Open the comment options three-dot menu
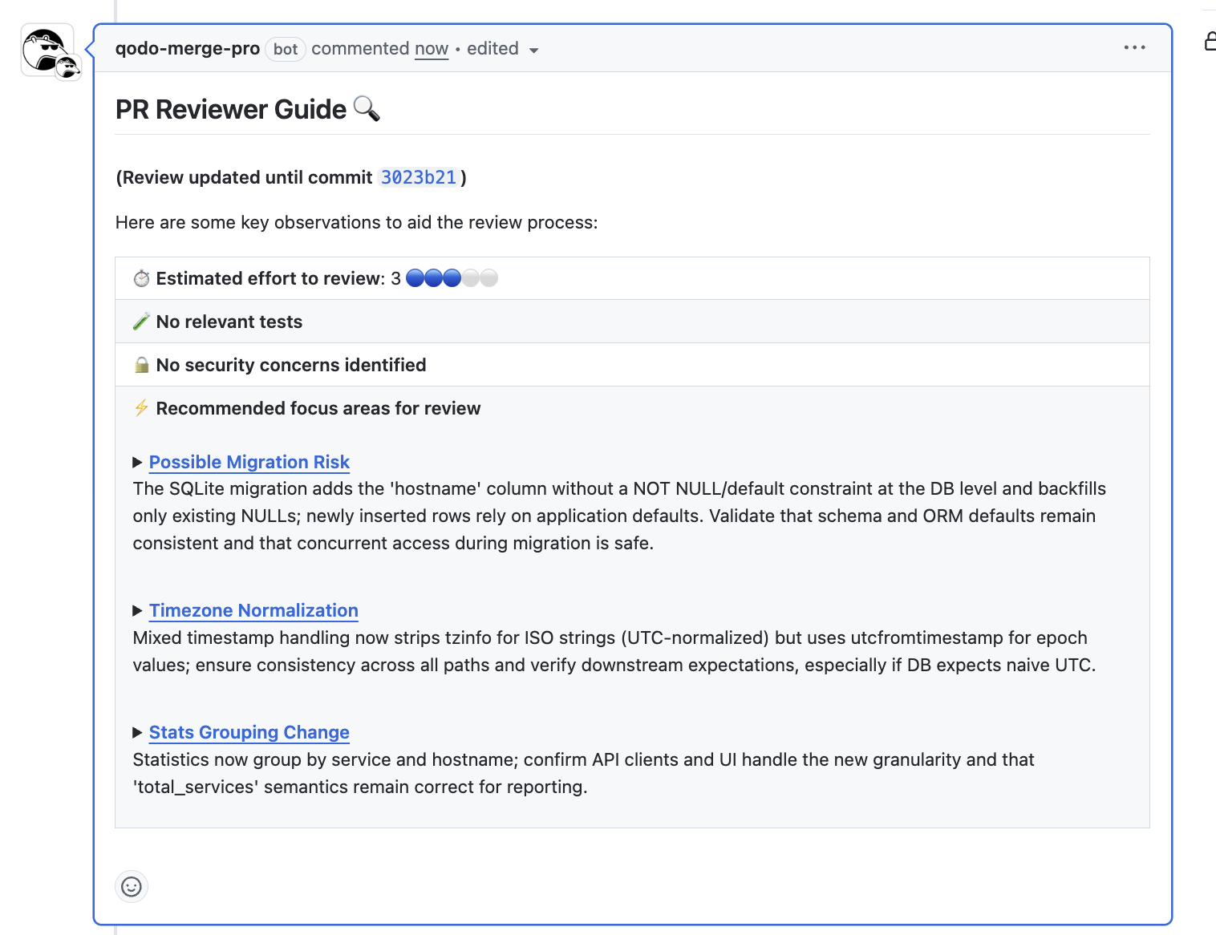Screen dimensions: 1216x935 click(1134, 48)
